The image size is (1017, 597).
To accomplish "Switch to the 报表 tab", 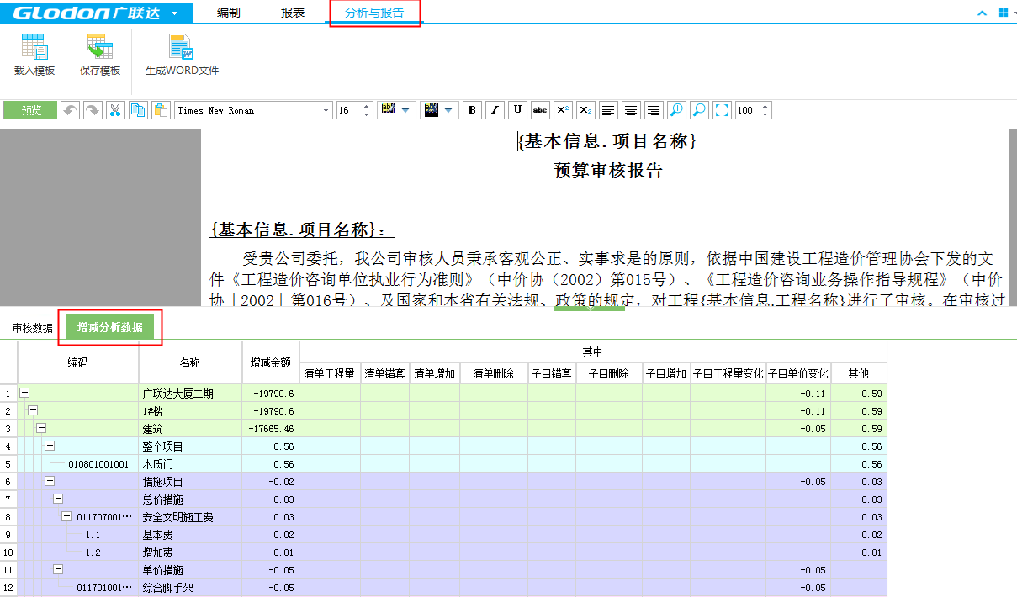I will (x=293, y=13).
